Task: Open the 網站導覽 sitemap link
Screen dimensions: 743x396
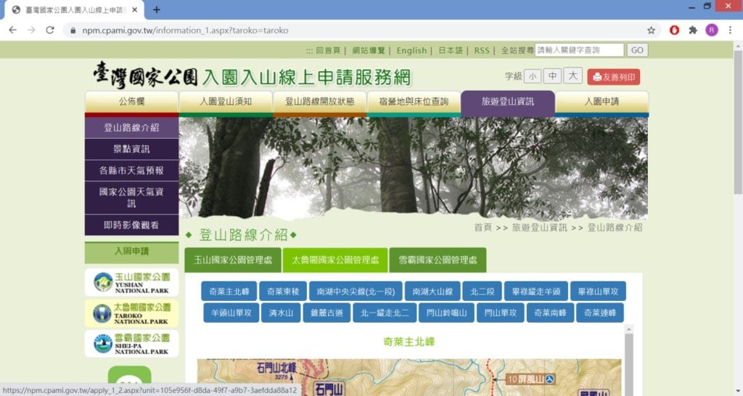Action: 368,50
